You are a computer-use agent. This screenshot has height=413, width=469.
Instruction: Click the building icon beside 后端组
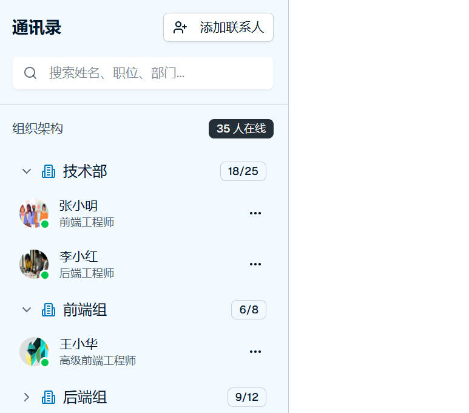coord(49,398)
